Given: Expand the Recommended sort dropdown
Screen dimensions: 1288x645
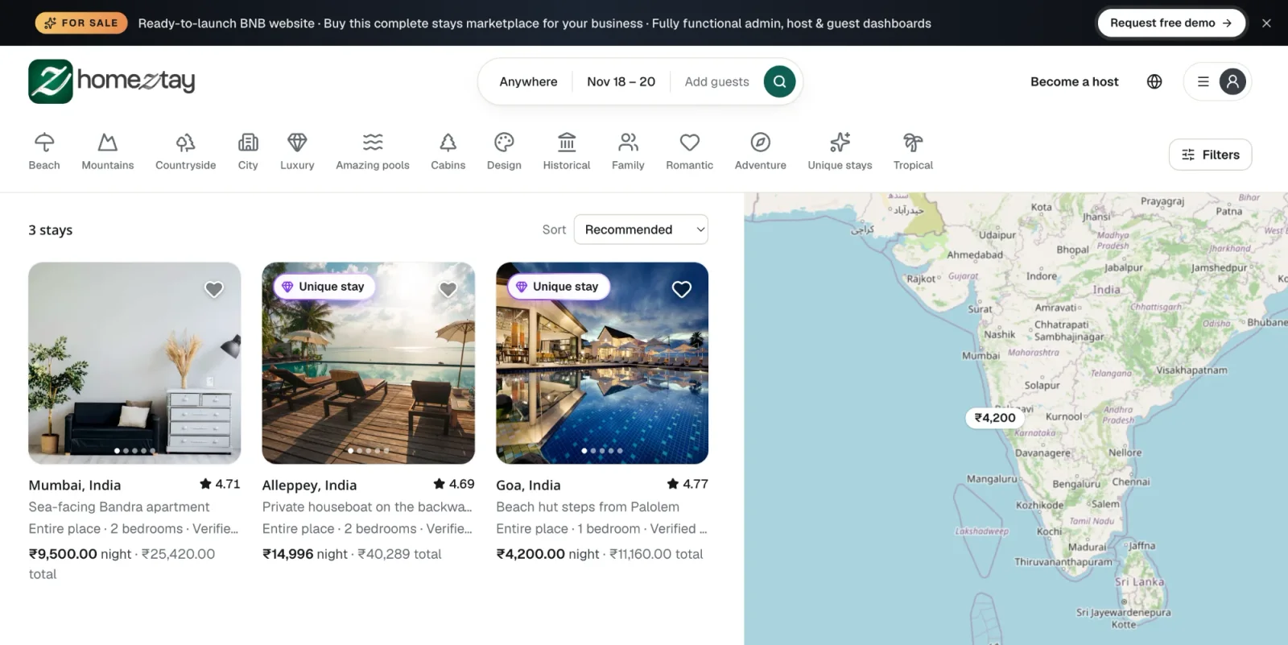Looking at the screenshot, I should click(x=641, y=229).
